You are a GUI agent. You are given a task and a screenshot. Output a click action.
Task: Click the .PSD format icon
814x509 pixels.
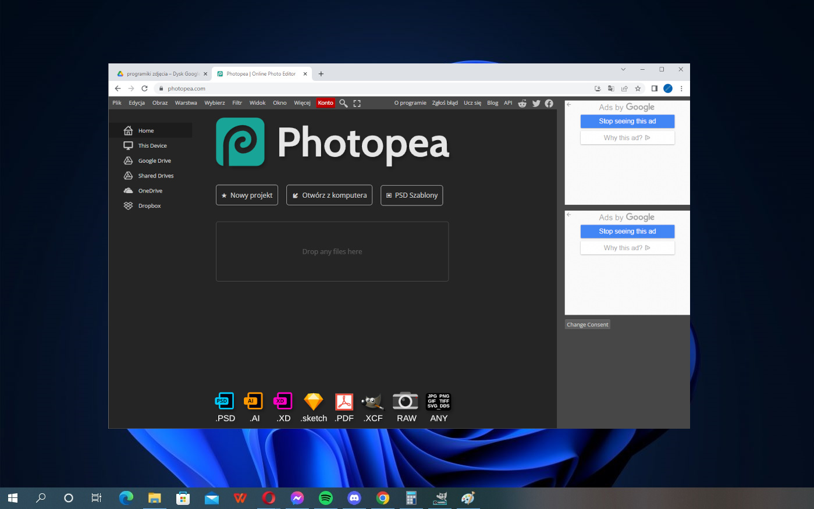225,401
